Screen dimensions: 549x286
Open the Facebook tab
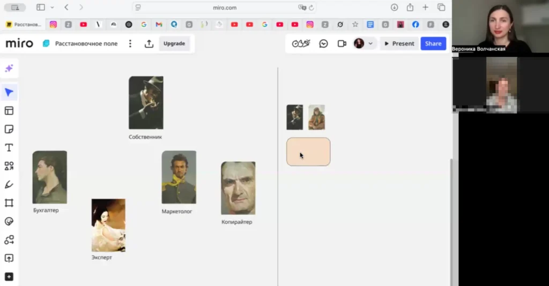click(x=416, y=25)
